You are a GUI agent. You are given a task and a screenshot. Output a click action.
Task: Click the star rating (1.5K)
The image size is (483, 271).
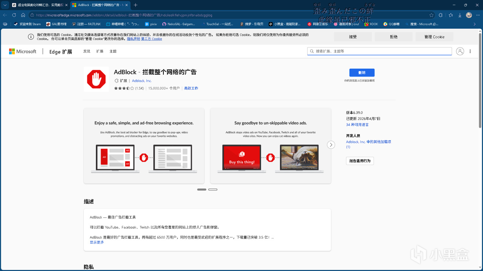point(129,88)
